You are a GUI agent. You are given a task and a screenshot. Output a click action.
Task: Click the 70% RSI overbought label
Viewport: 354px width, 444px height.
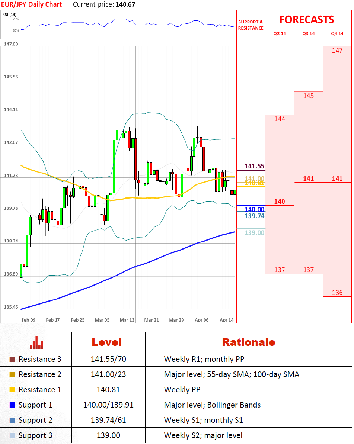point(16,19)
